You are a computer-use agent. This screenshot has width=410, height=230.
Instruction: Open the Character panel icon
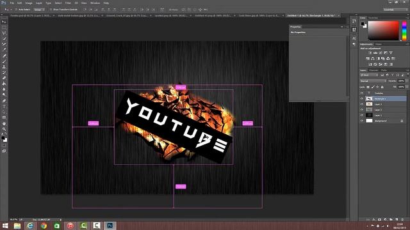354,38
